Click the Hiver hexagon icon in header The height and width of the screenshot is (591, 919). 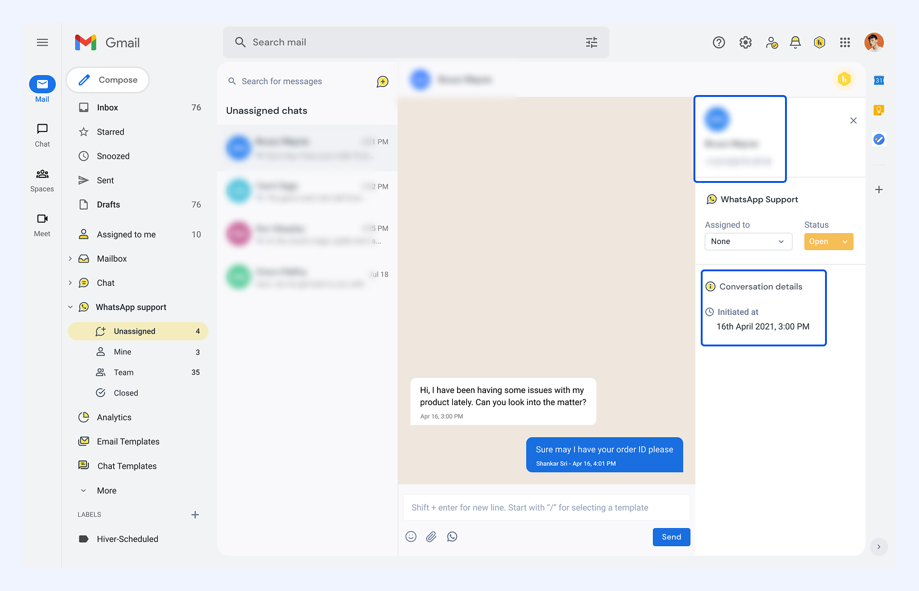click(820, 42)
